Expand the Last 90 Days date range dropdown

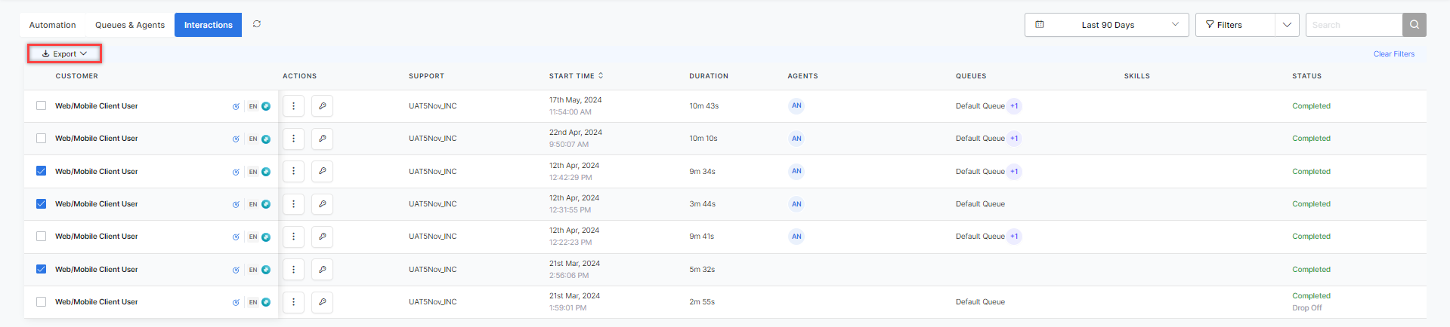pos(1106,25)
